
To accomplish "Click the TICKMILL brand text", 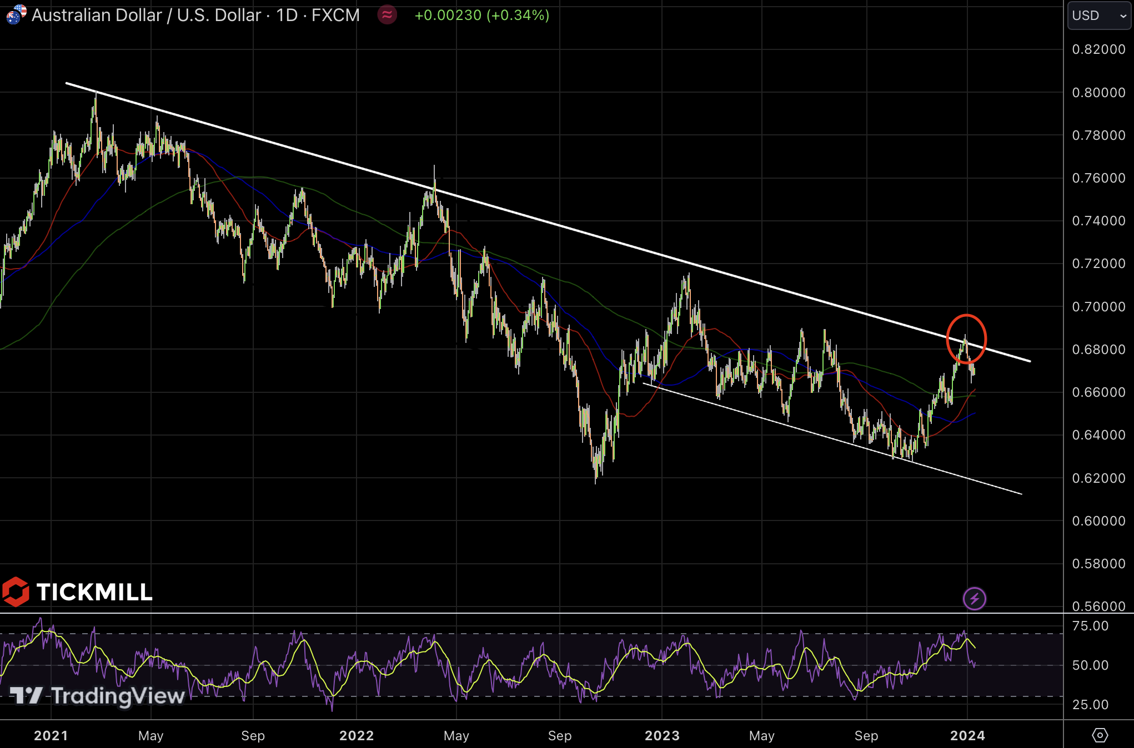I will [94, 592].
